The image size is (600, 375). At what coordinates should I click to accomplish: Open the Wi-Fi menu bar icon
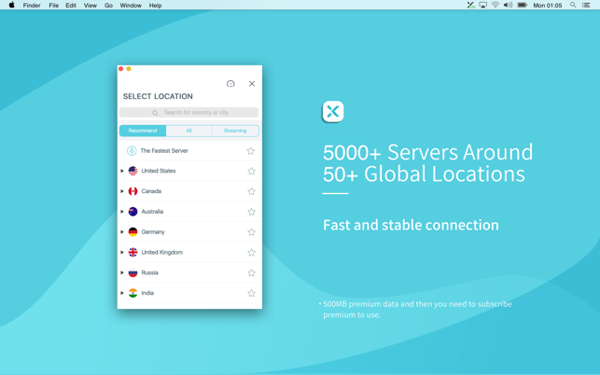[x=495, y=6]
